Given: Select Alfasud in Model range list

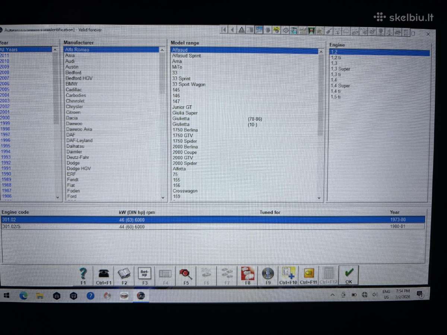Looking at the screenshot, I should pyautogui.click(x=244, y=50).
